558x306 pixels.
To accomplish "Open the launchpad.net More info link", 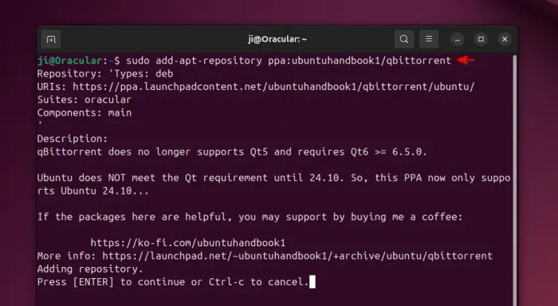I will [x=297, y=256].
